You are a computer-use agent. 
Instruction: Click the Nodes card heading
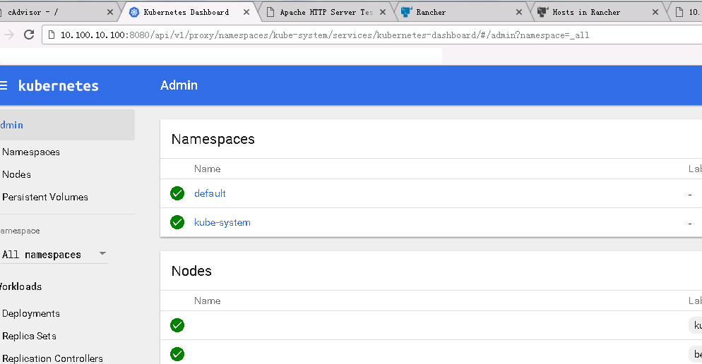point(191,271)
